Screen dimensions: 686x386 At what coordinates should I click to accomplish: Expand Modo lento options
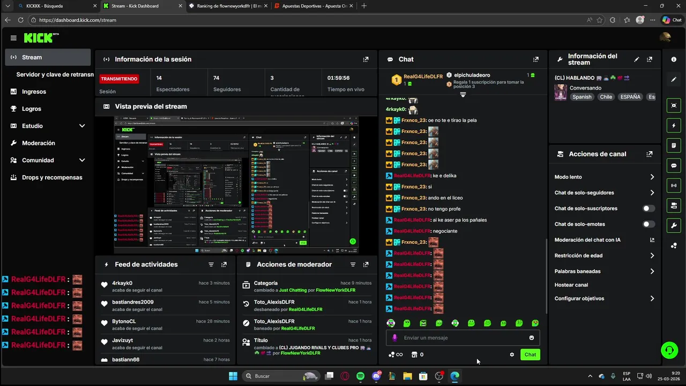[x=652, y=177]
